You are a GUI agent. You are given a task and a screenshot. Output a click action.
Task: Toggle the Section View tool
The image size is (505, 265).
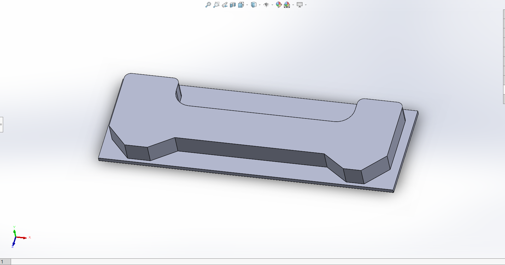pyautogui.click(x=233, y=5)
